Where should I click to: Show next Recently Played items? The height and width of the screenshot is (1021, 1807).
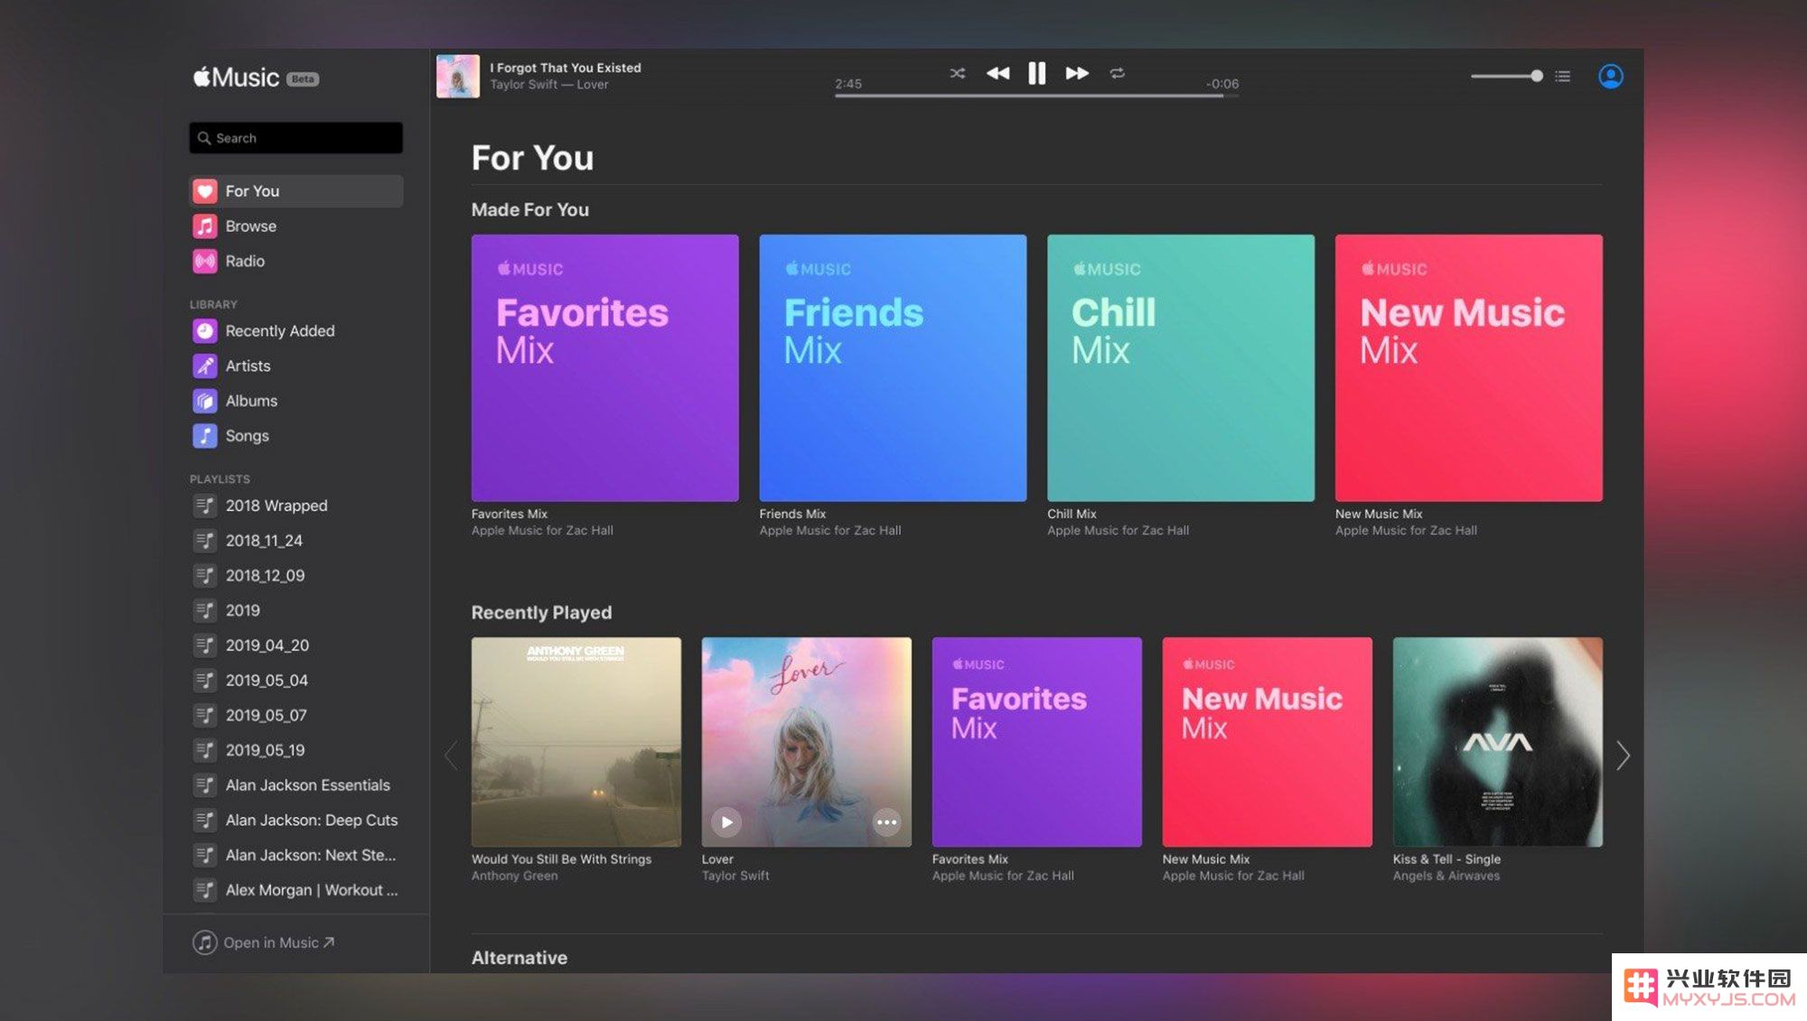coord(1623,756)
